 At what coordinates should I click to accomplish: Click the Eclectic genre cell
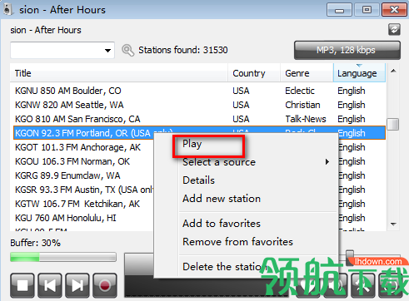tap(300, 91)
